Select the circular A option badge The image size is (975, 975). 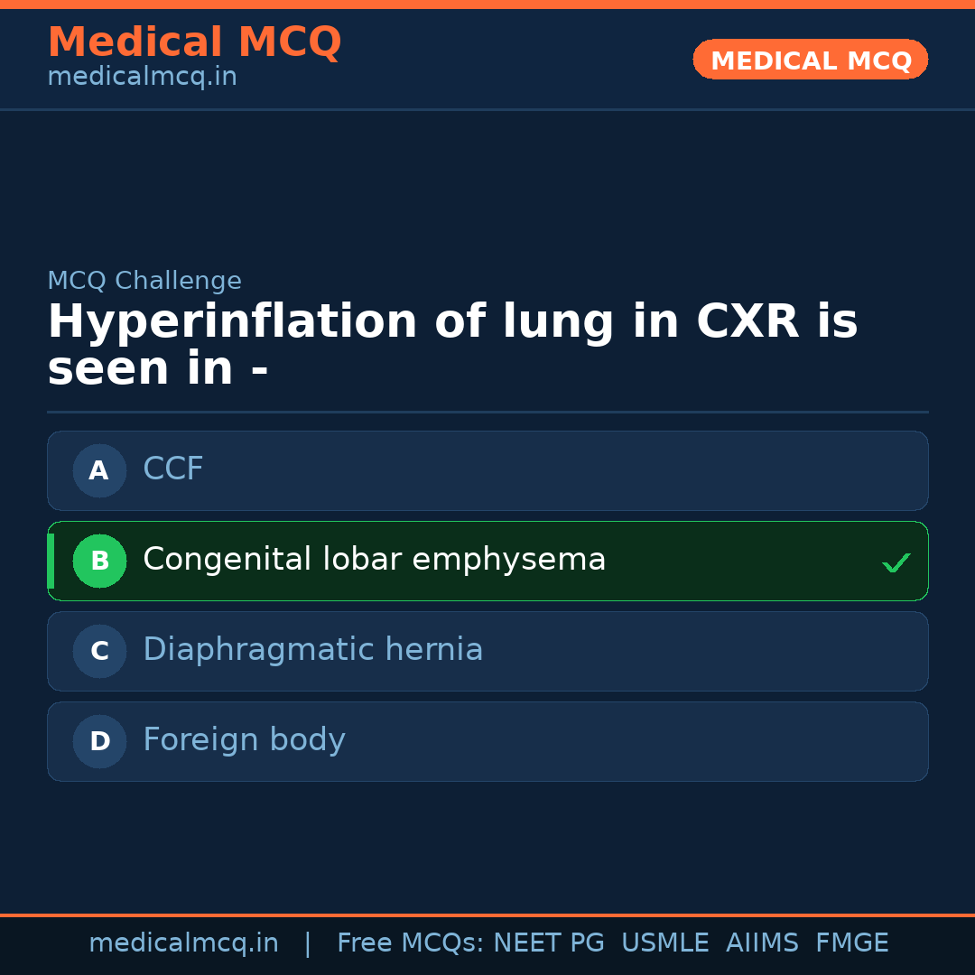(x=99, y=470)
